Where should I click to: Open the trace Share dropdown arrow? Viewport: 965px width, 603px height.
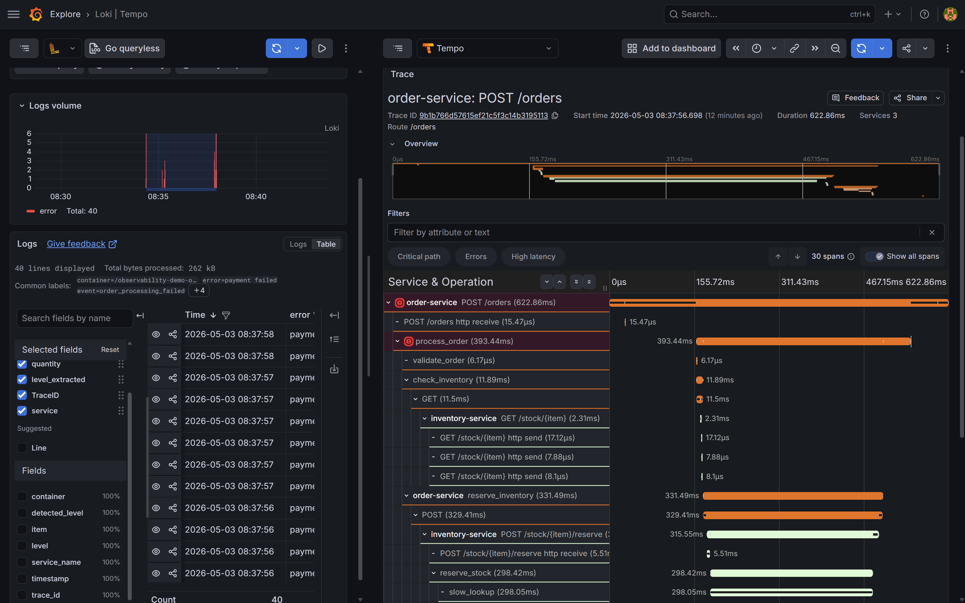click(x=938, y=98)
